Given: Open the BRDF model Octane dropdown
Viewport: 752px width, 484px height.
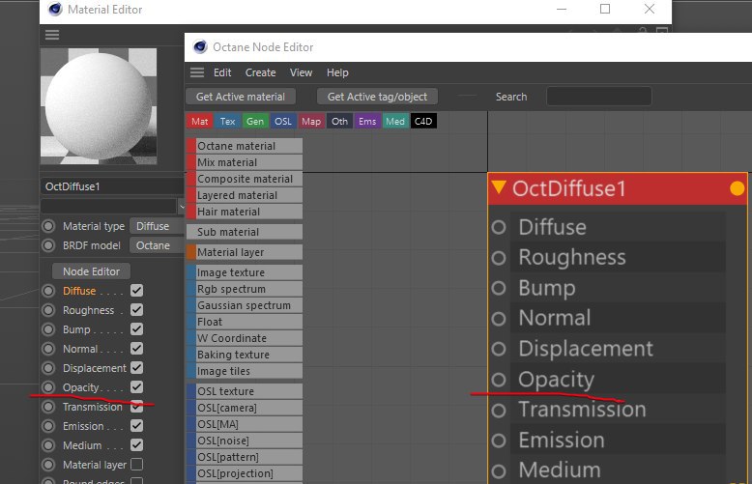Looking at the screenshot, I should 157,245.
